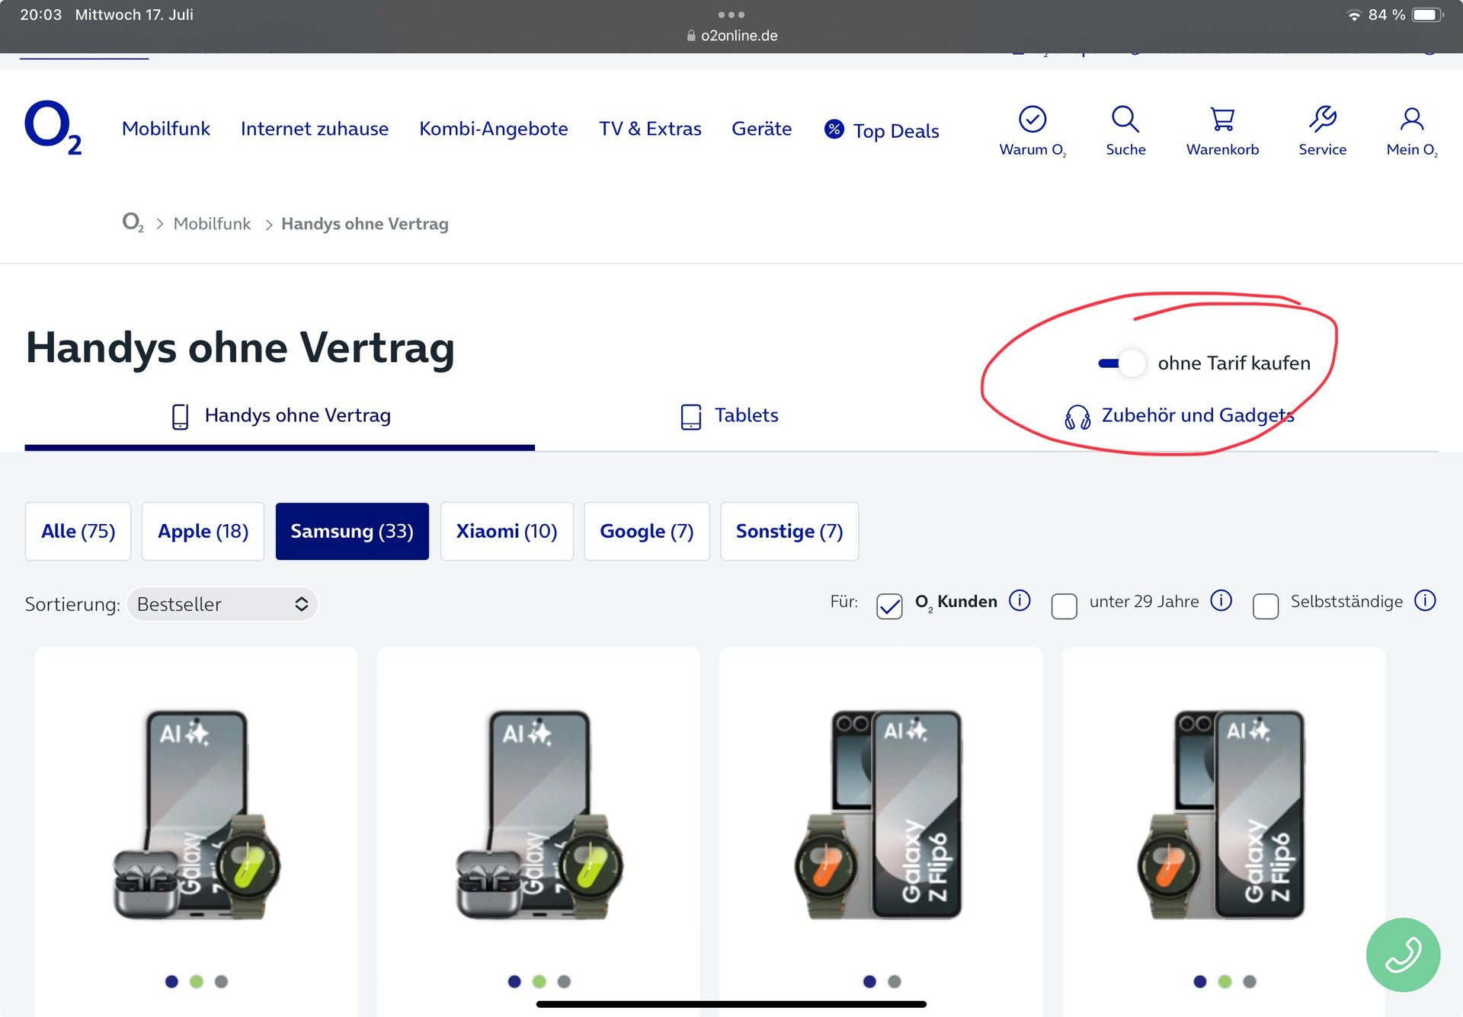Click Mobilfunk in the breadcrumb
1463x1017 pixels.
212,223
